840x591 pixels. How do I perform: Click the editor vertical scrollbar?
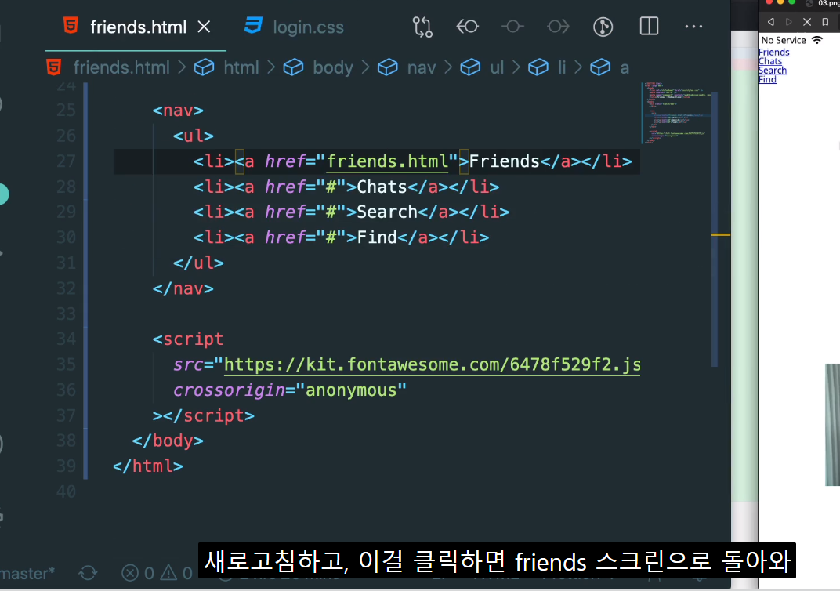tap(715, 230)
